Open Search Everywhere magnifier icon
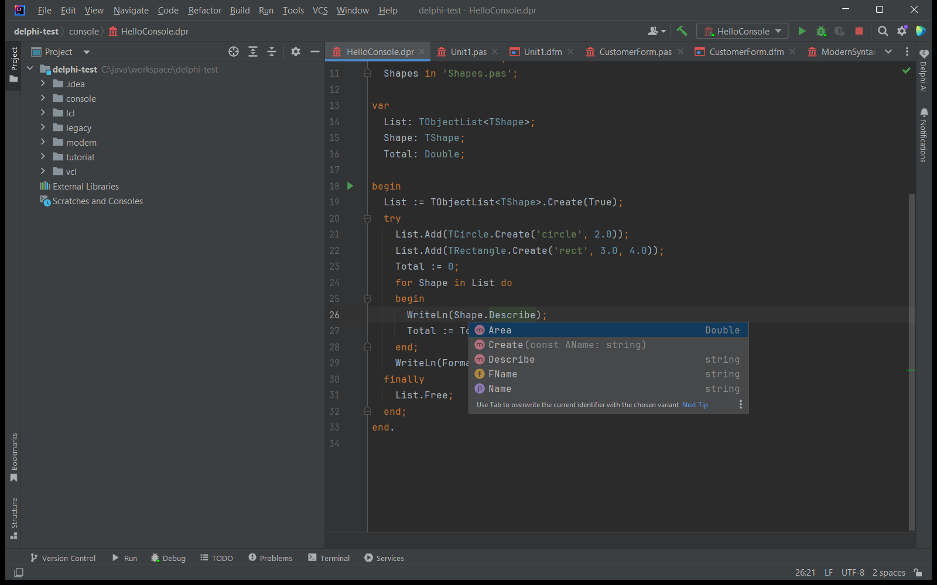The width and height of the screenshot is (937, 585). click(x=883, y=31)
